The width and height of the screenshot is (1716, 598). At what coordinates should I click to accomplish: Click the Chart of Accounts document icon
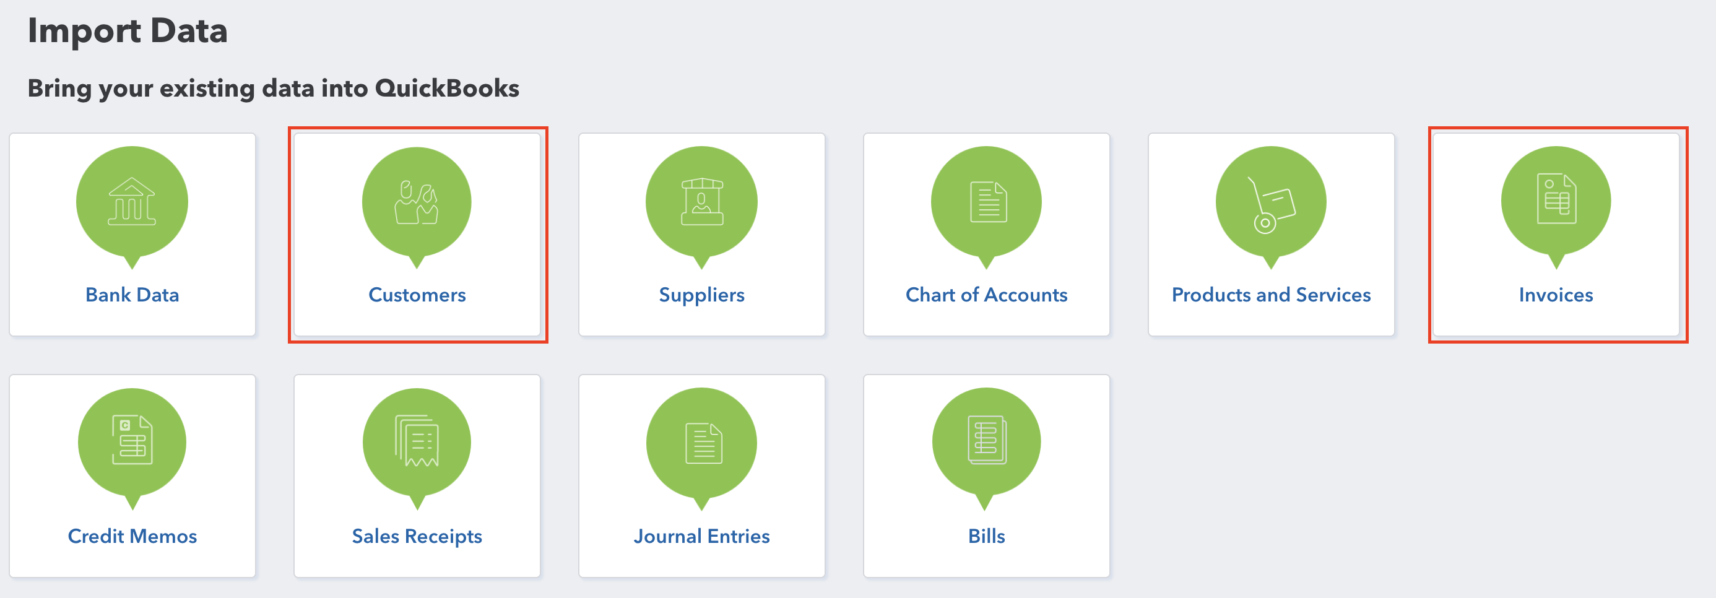coord(987,202)
